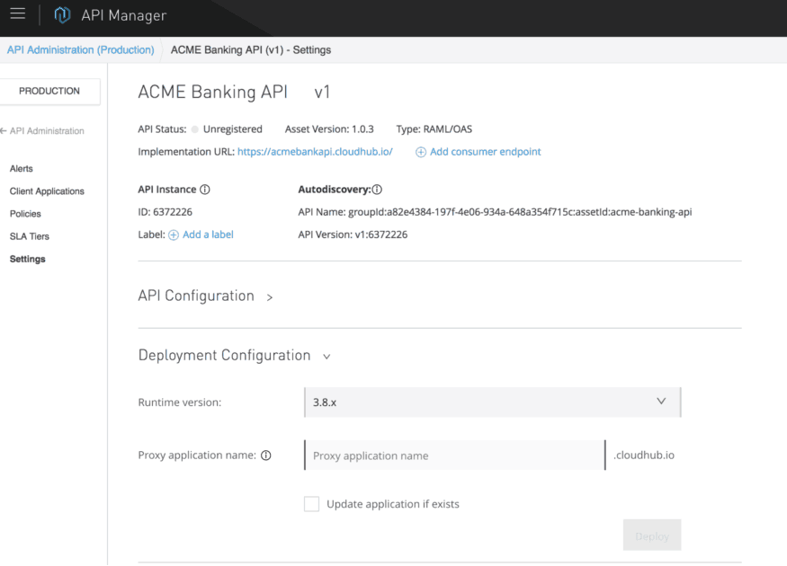
Task: Collapse the Deployment Configuration section
Action: [x=326, y=356]
